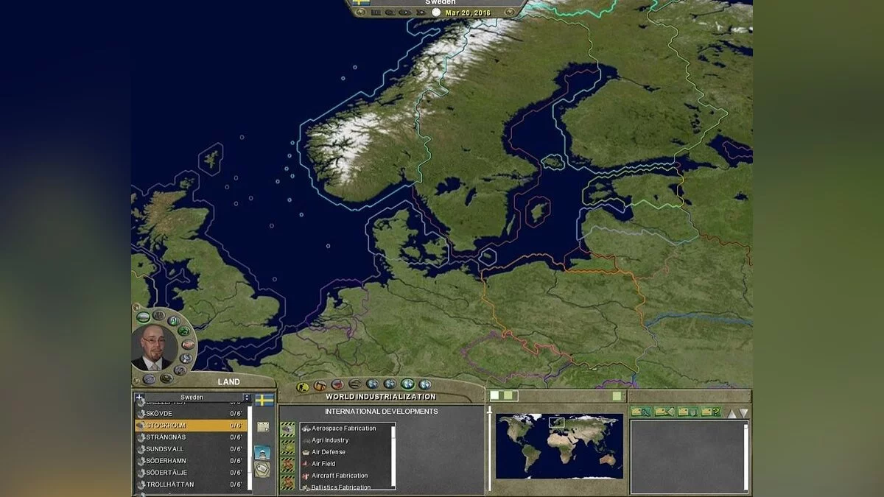Viewport: 884px width, 497px height.
Task: Select the red map filter icon
Action: click(x=337, y=384)
